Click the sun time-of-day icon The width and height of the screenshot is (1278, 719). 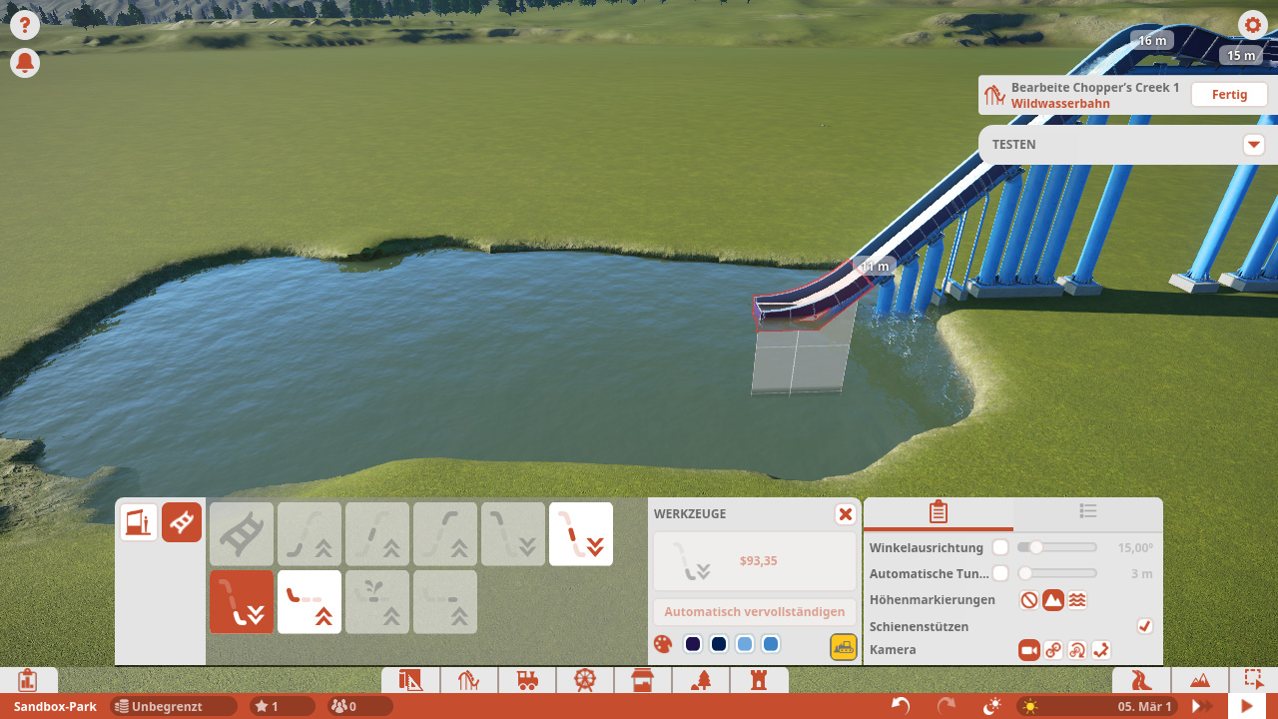(1030, 706)
